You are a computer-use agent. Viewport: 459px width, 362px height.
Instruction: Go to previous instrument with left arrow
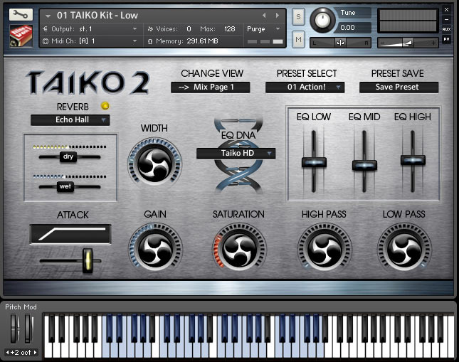point(264,15)
